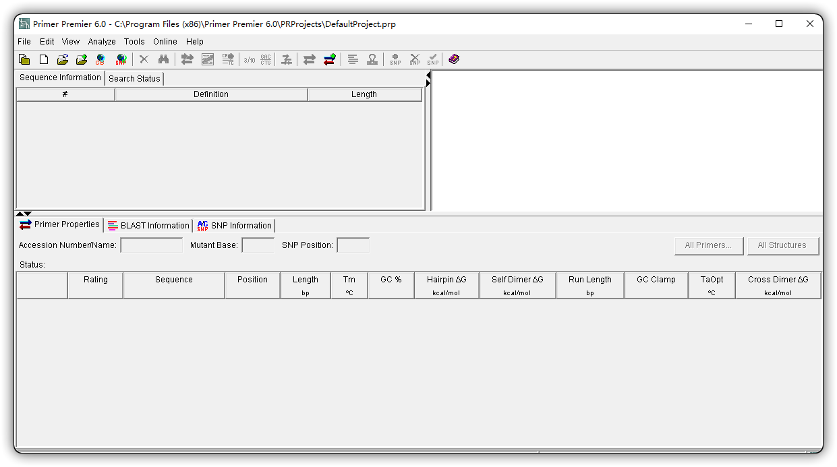Click the SNP checkmark toolbar icon

click(x=433, y=59)
